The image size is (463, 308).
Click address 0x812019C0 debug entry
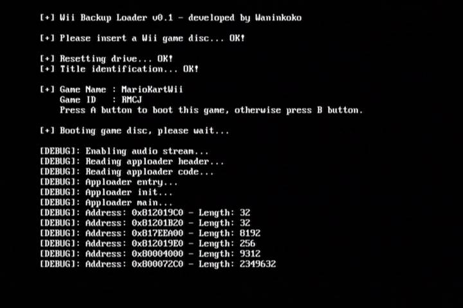click(145, 213)
